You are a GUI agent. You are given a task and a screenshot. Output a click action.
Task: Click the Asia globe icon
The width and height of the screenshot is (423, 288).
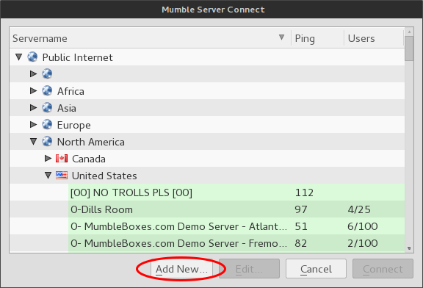tap(47, 108)
